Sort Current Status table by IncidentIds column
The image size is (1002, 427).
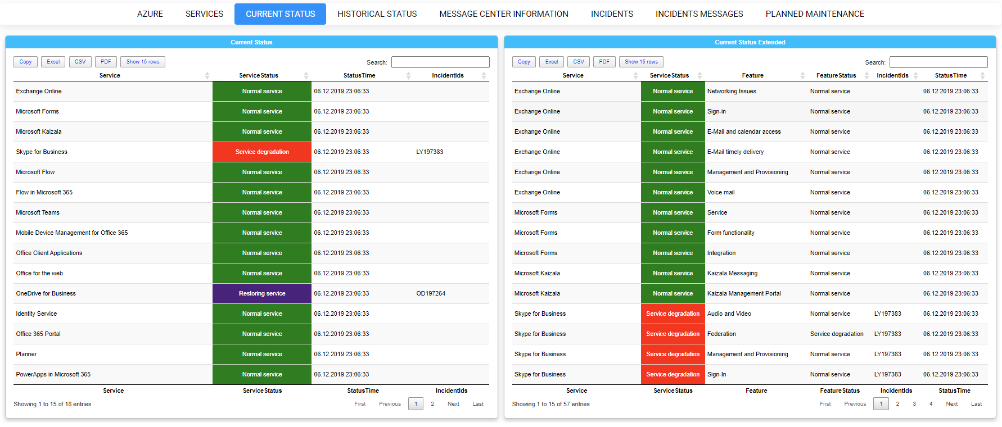tap(448, 75)
